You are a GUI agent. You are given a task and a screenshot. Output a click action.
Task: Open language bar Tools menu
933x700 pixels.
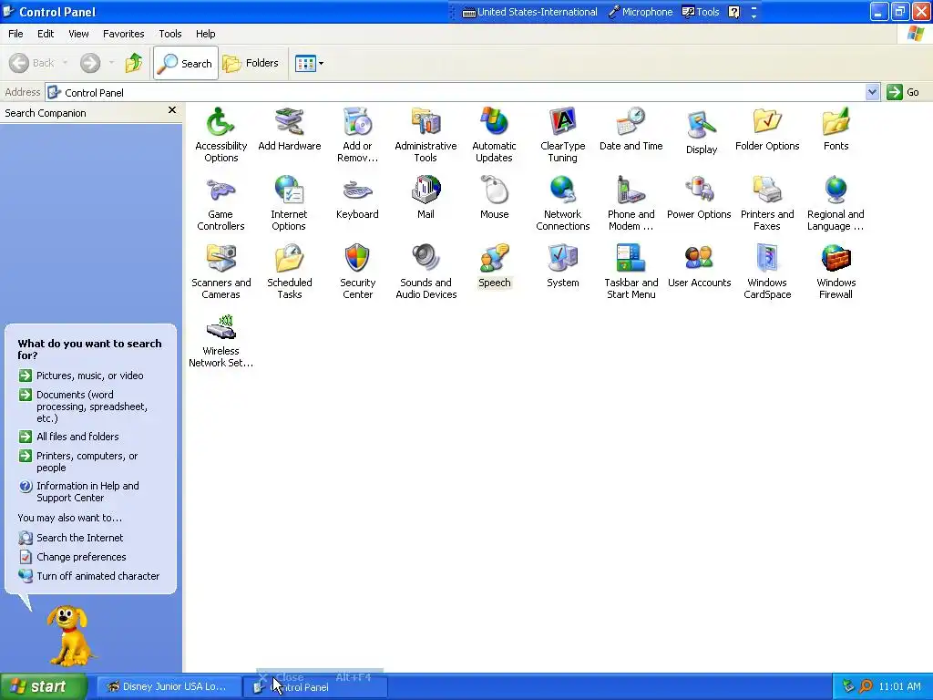pyautogui.click(x=701, y=12)
